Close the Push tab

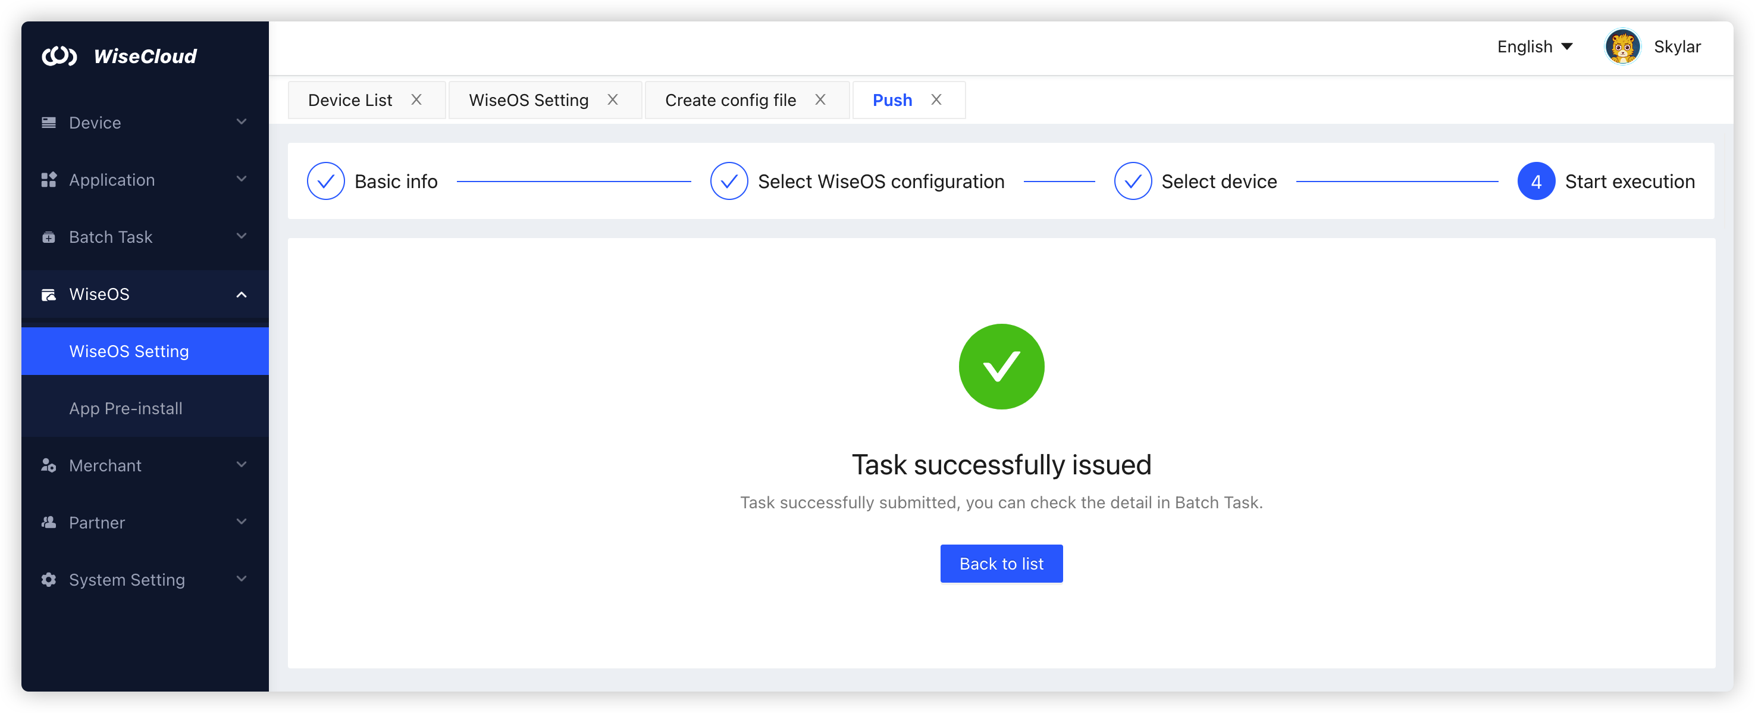[x=936, y=100]
